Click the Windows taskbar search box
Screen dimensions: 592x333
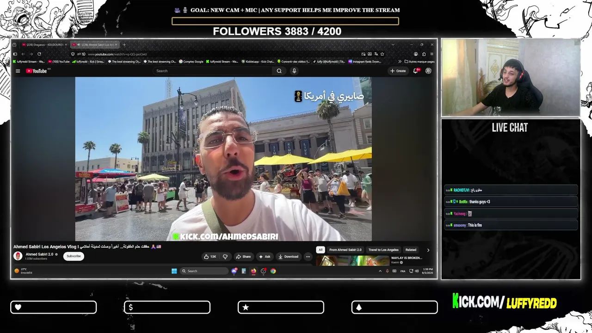coord(204,271)
